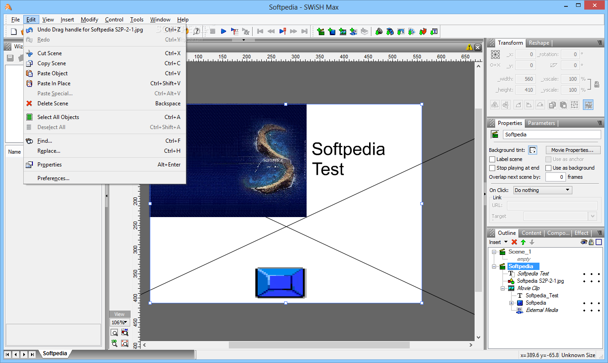Open the On Click 'Do nothing' dropdown
The height and width of the screenshot is (363, 608).
(542, 190)
